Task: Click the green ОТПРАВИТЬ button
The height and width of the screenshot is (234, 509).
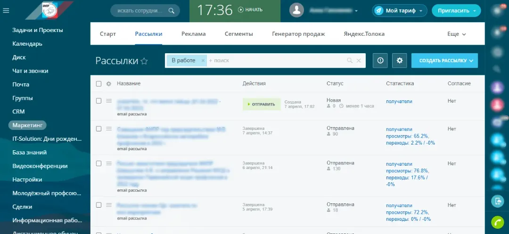Action: click(x=262, y=105)
